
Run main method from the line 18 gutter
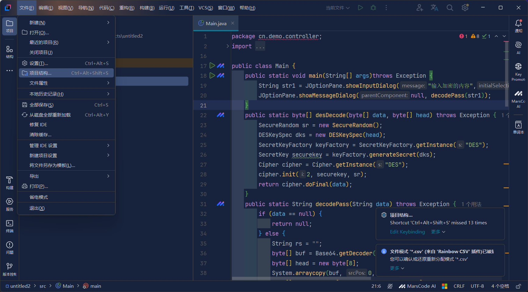212,76
